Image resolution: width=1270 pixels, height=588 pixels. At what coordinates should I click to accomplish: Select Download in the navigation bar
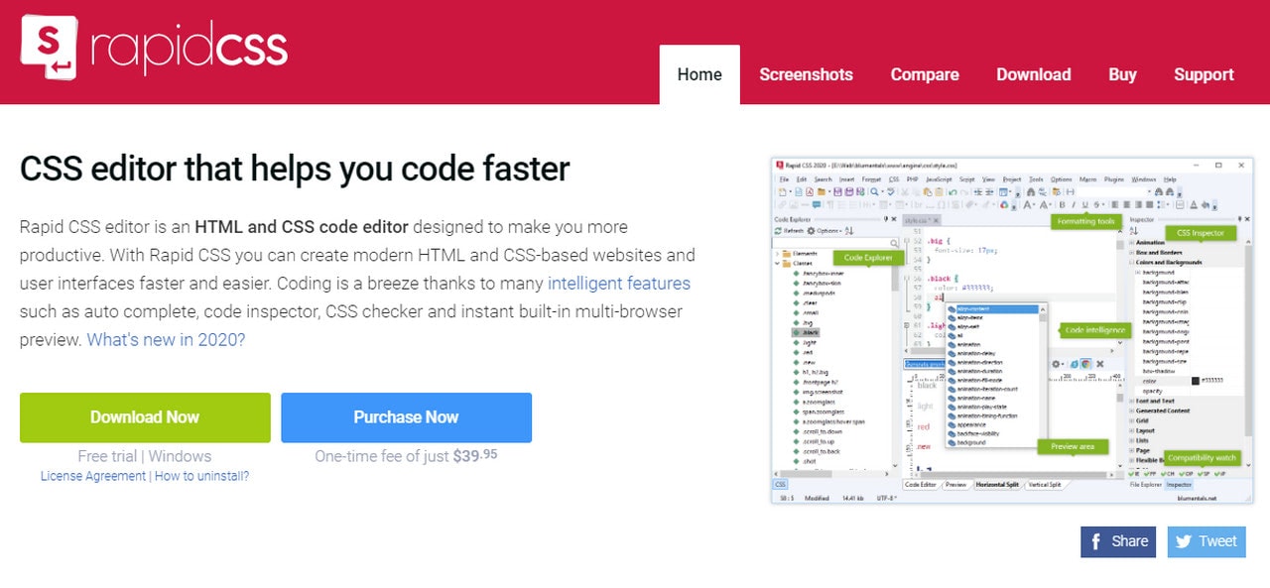(x=1034, y=74)
